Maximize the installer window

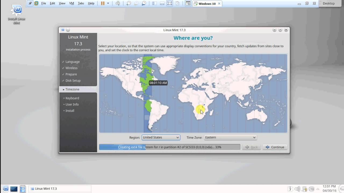280,30
